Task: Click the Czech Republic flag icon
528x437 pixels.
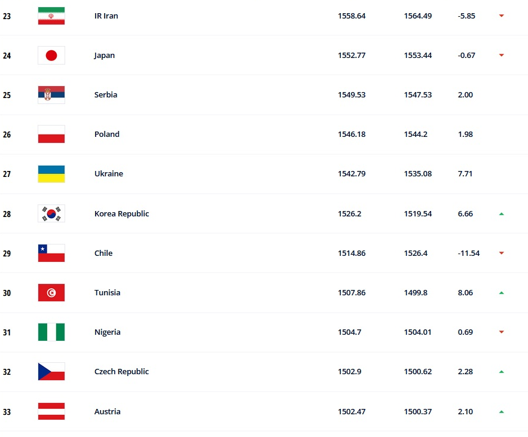Action: click(51, 372)
